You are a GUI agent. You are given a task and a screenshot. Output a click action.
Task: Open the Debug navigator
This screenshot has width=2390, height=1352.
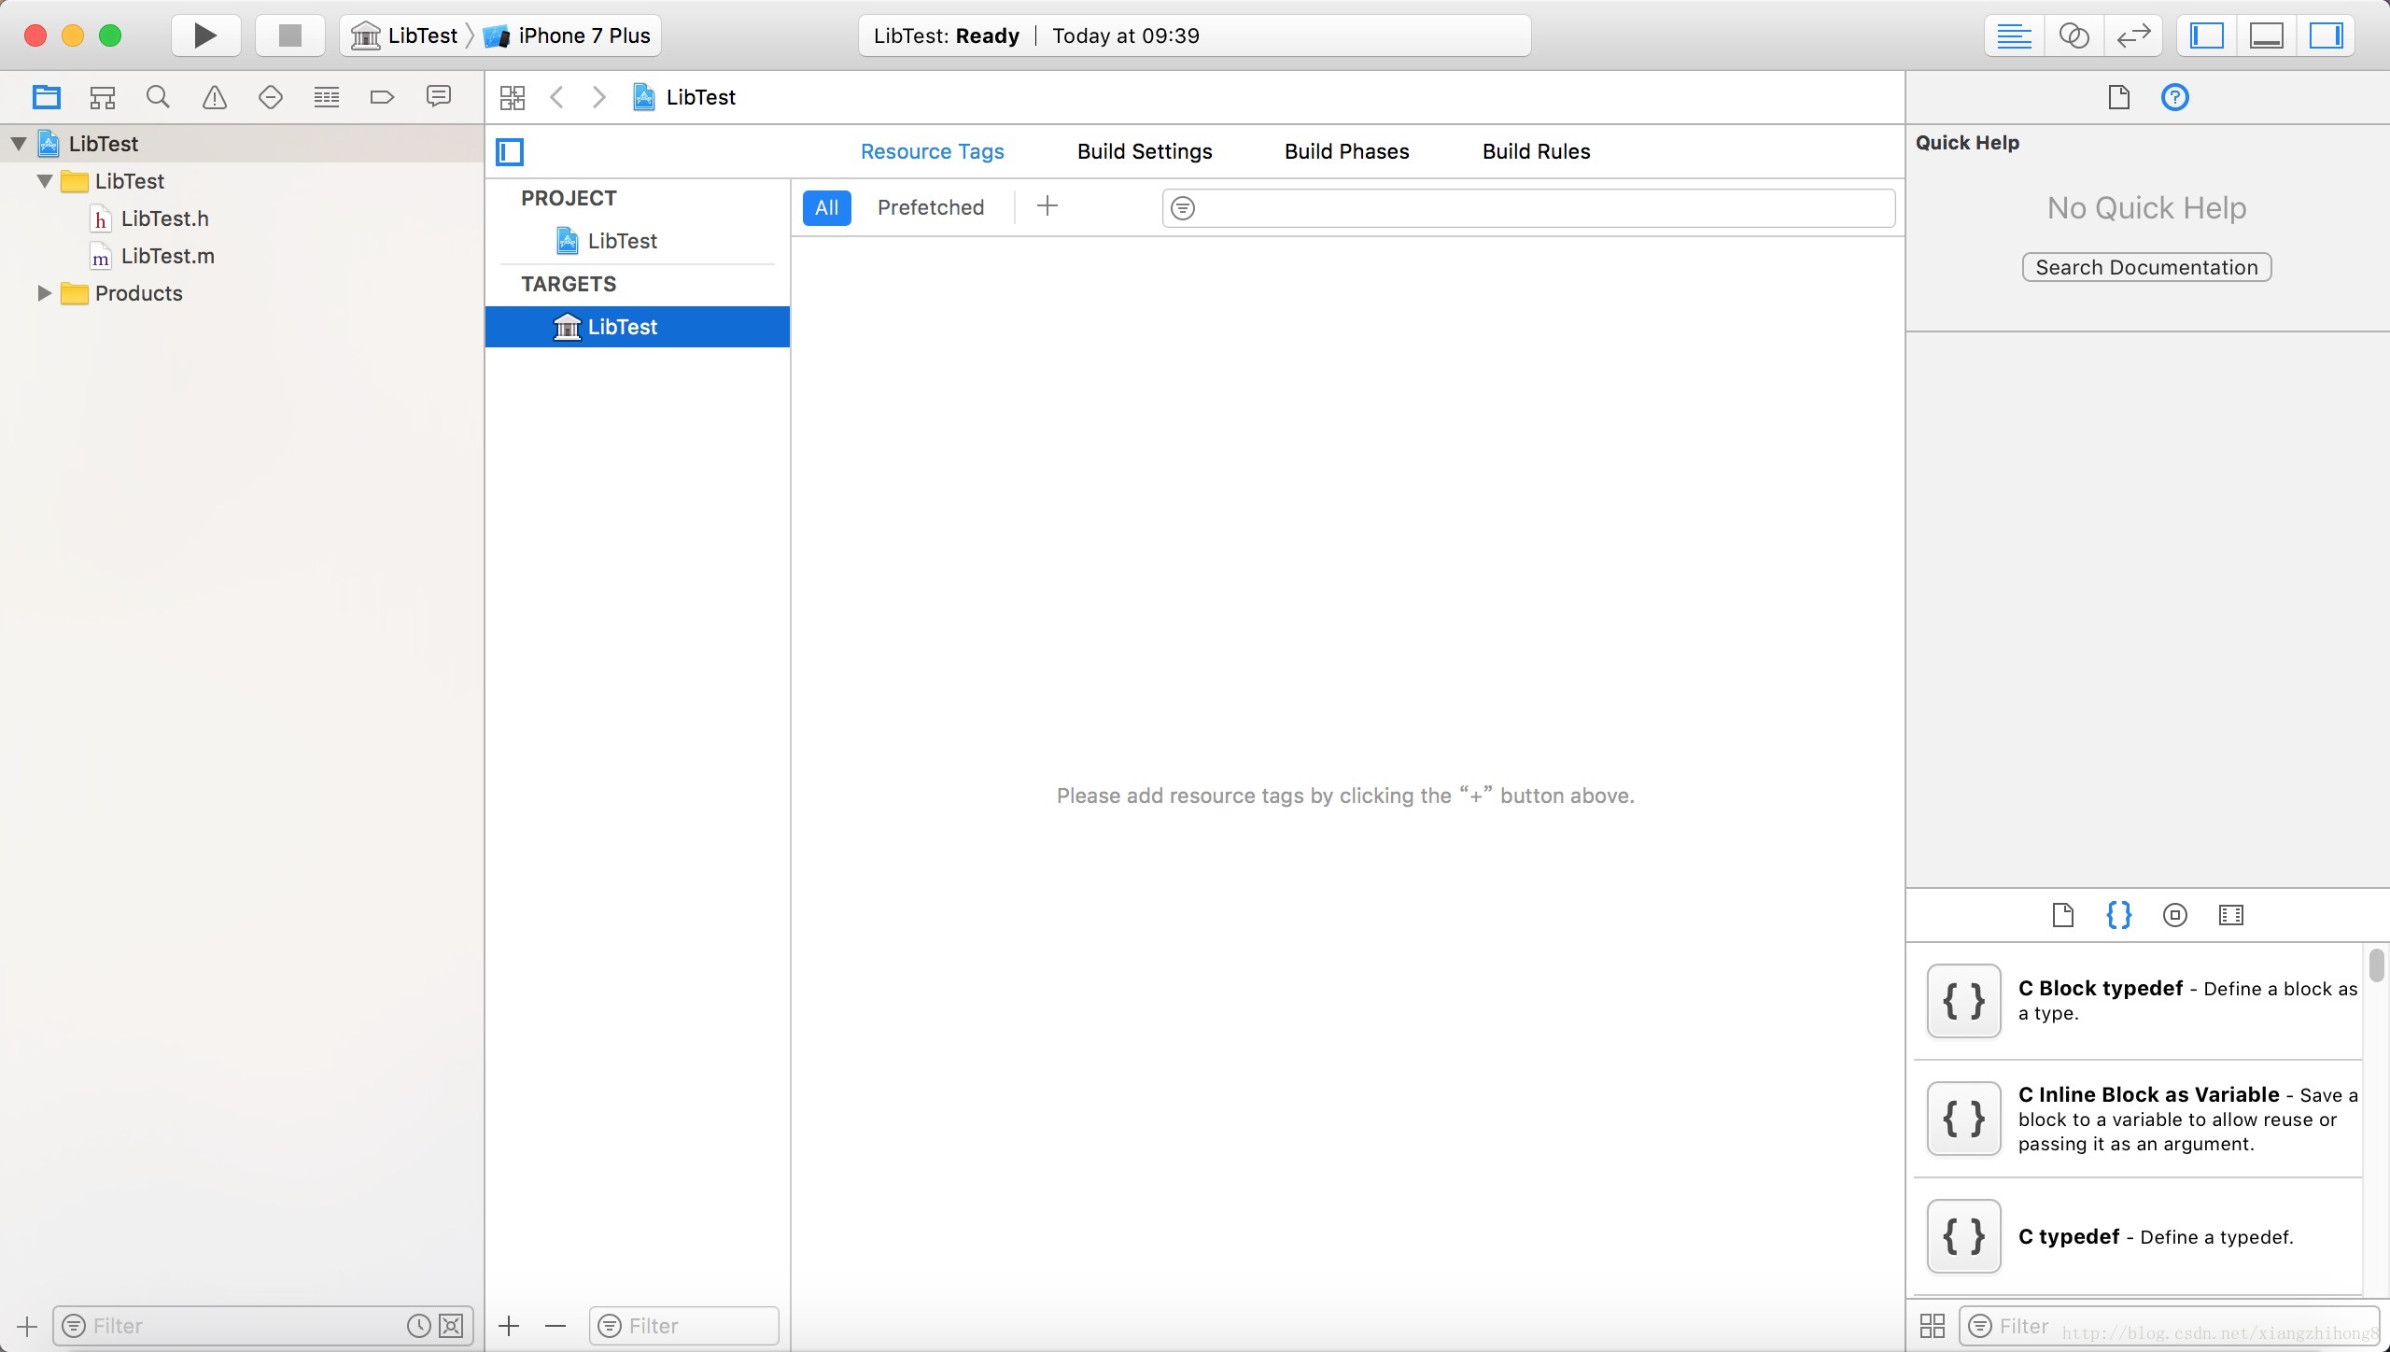pyautogui.click(x=327, y=97)
